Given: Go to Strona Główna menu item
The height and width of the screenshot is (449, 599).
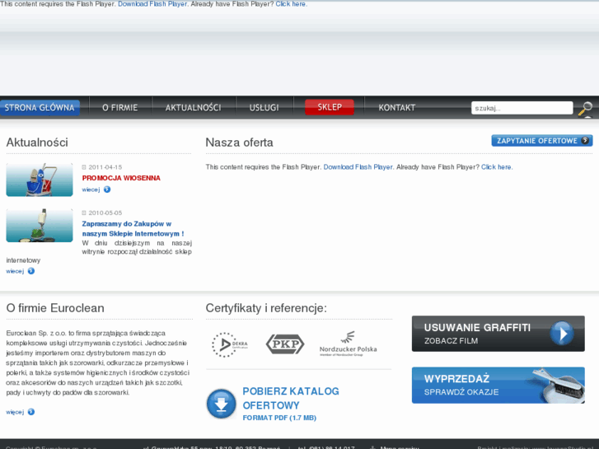Looking at the screenshot, I should coord(40,108).
